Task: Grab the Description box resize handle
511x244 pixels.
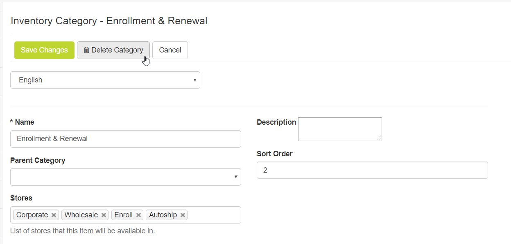Action: click(379, 138)
